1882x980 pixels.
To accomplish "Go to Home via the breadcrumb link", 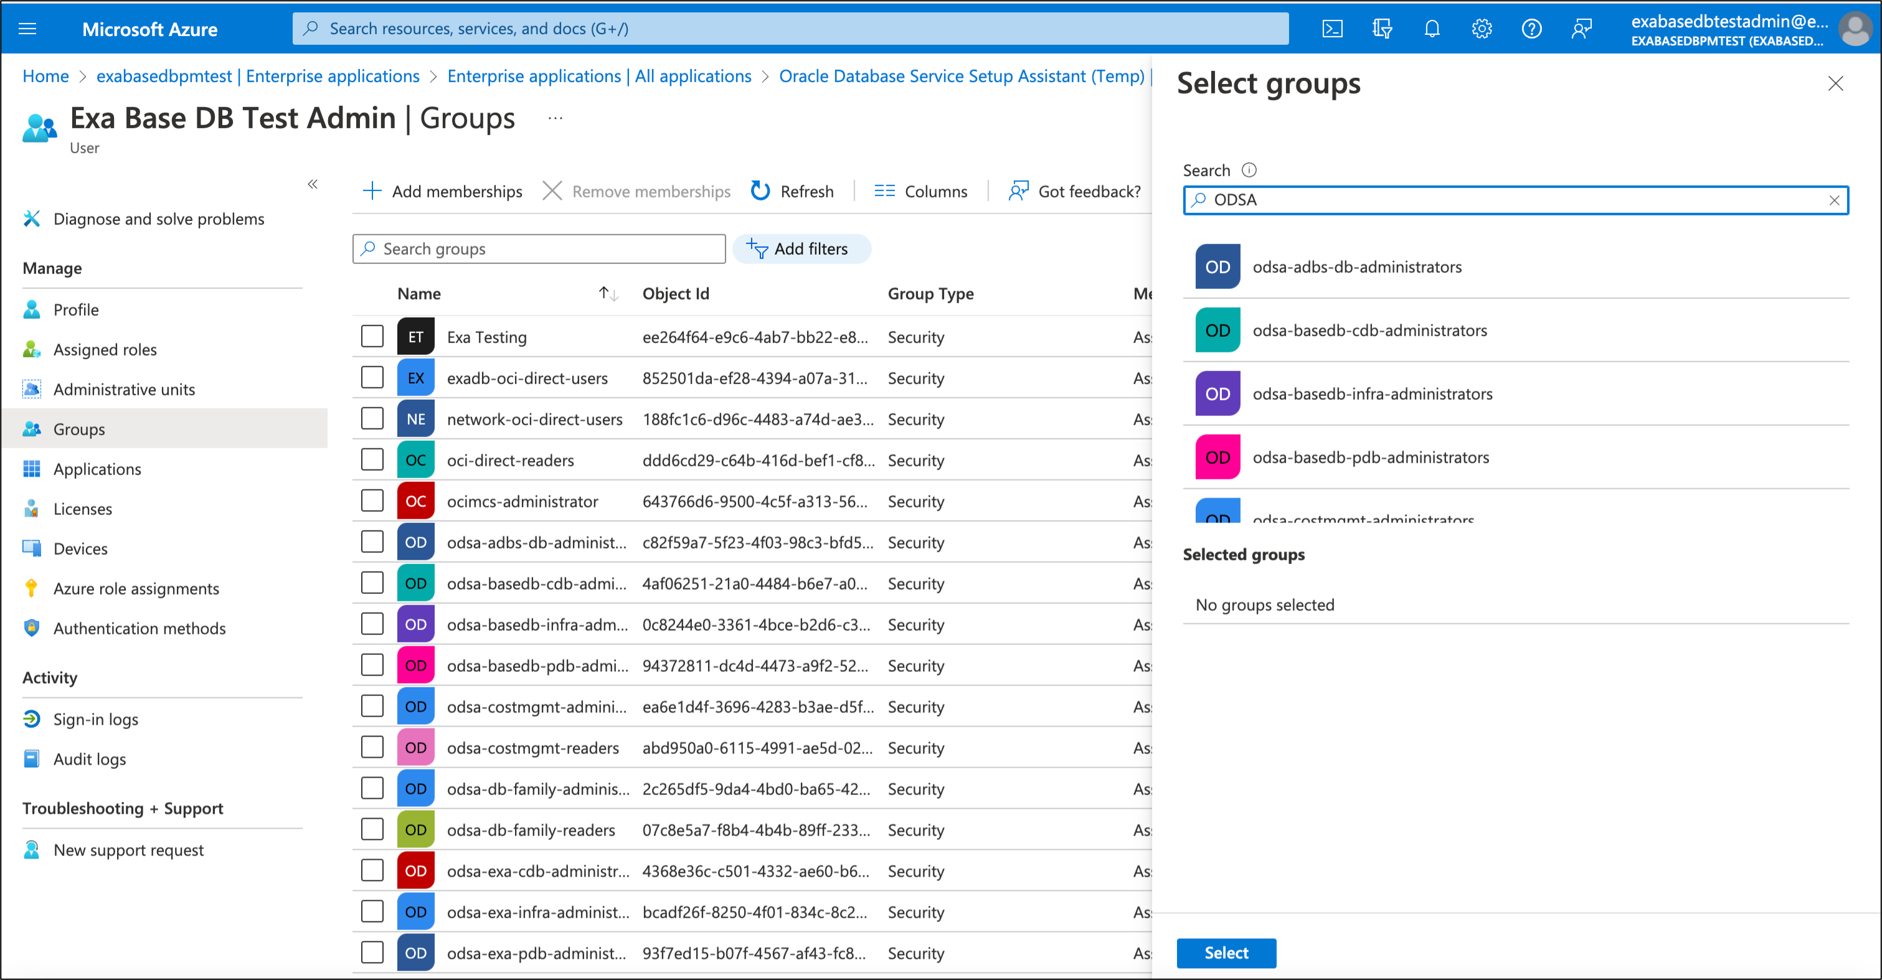I will [45, 76].
